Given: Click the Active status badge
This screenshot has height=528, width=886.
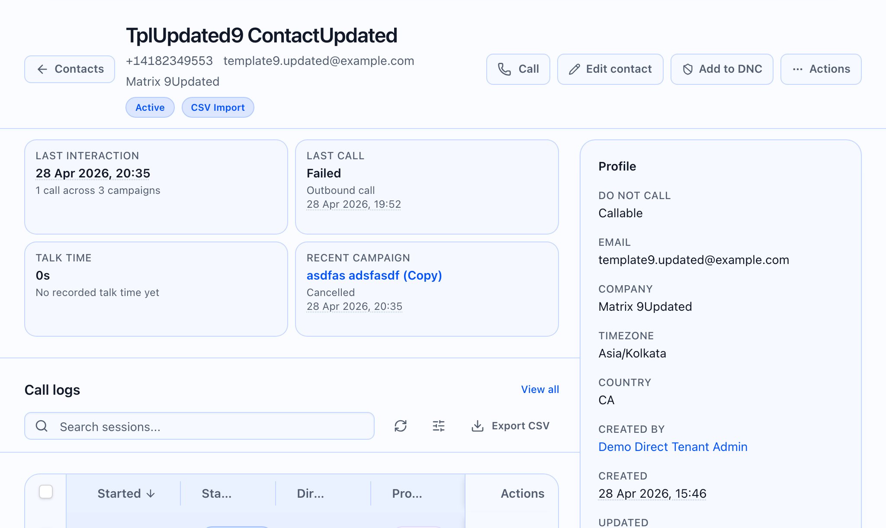Looking at the screenshot, I should coord(150,107).
